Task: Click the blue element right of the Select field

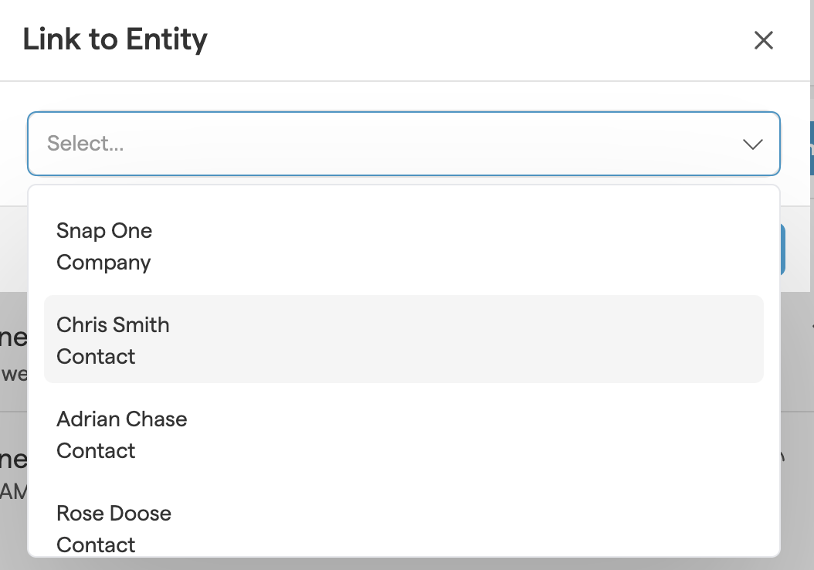Action: point(810,147)
